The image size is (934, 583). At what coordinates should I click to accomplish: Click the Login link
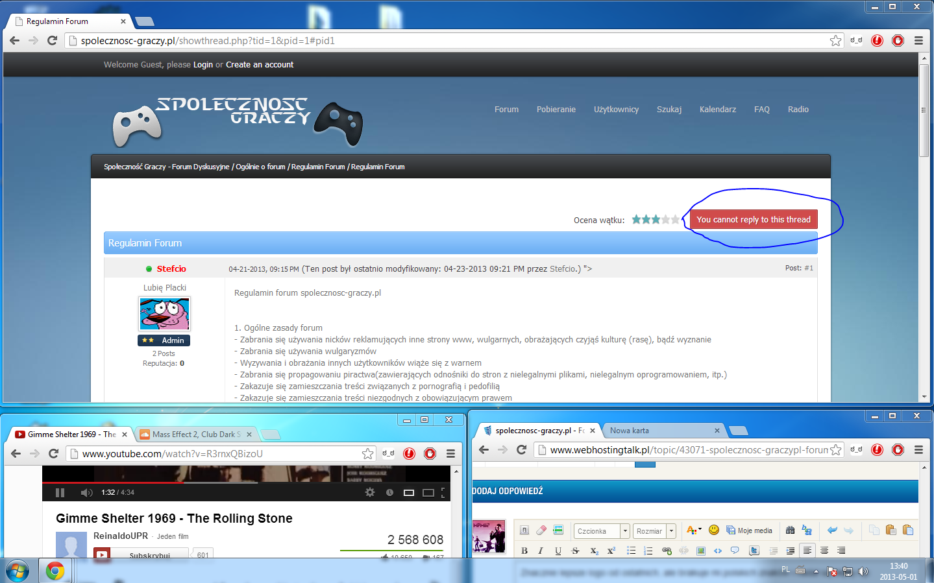coord(203,65)
